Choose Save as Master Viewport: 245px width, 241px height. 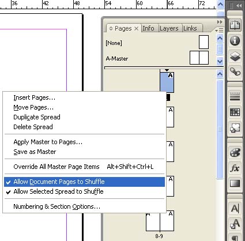point(84,152)
